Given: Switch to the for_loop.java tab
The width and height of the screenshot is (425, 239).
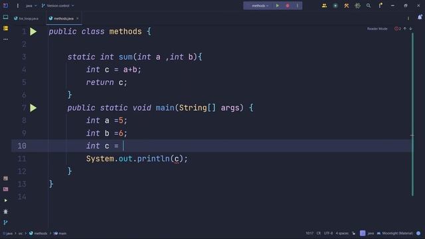Looking at the screenshot, I should point(27,19).
